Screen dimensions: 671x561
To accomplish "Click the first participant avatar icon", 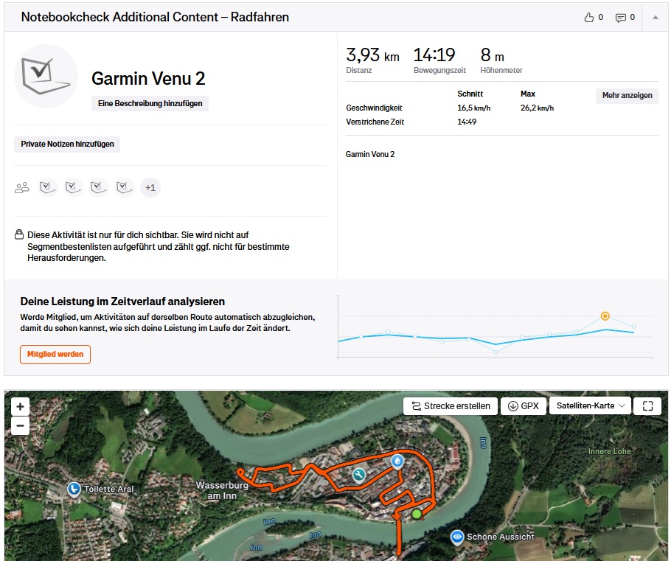I will [49, 188].
